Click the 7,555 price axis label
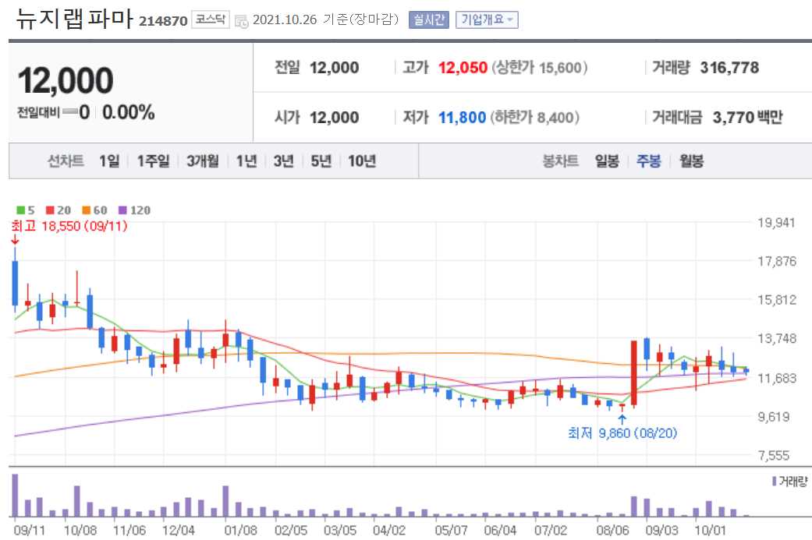This screenshot has height=540, width=812. (x=774, y=455)
